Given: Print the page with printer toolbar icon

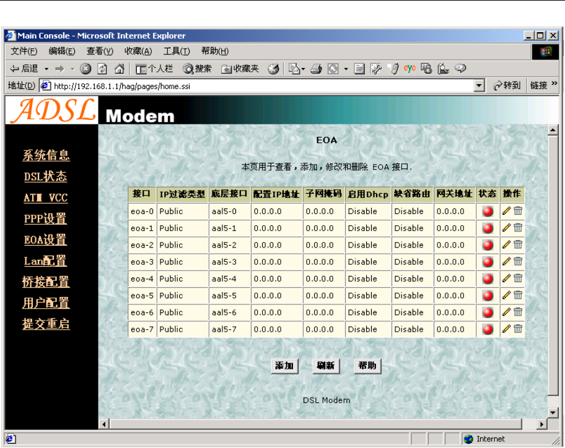Looking at the screenshot, I should pos(316,68).
